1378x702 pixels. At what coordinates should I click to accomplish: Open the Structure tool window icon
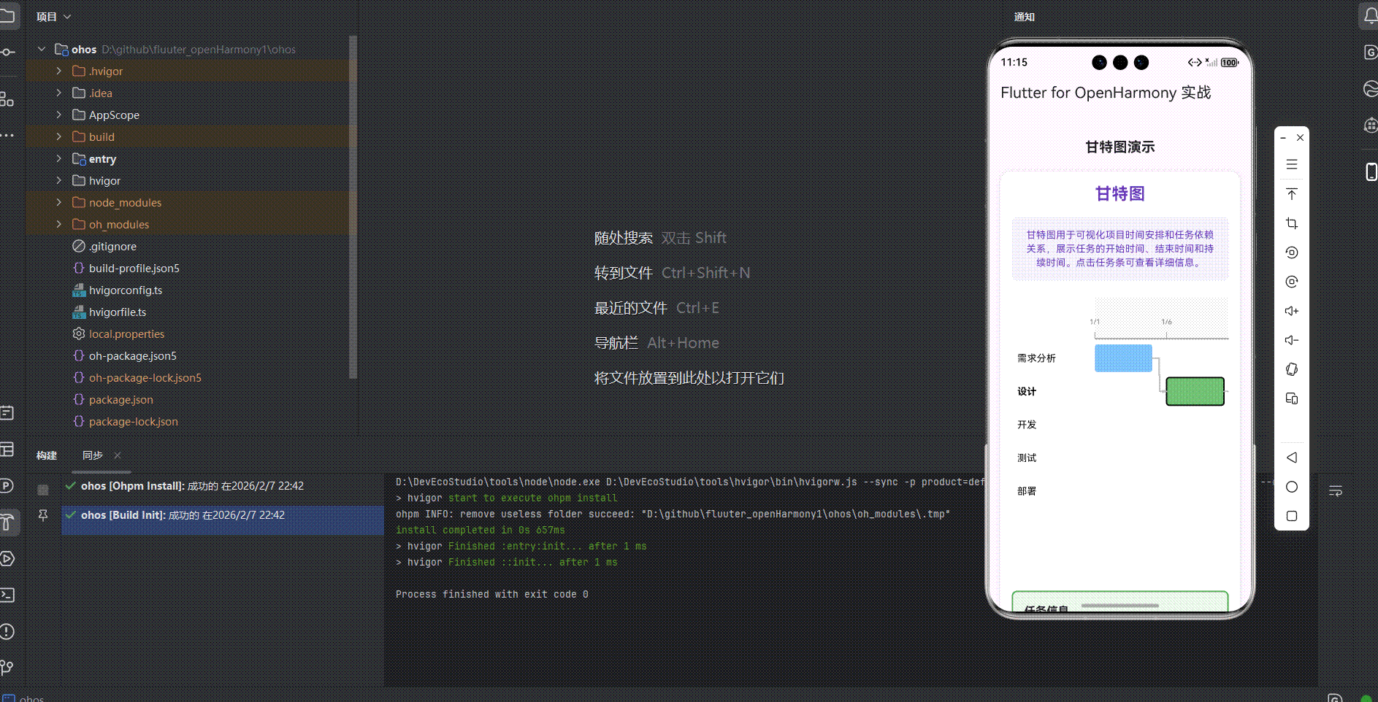pos(7,99)
